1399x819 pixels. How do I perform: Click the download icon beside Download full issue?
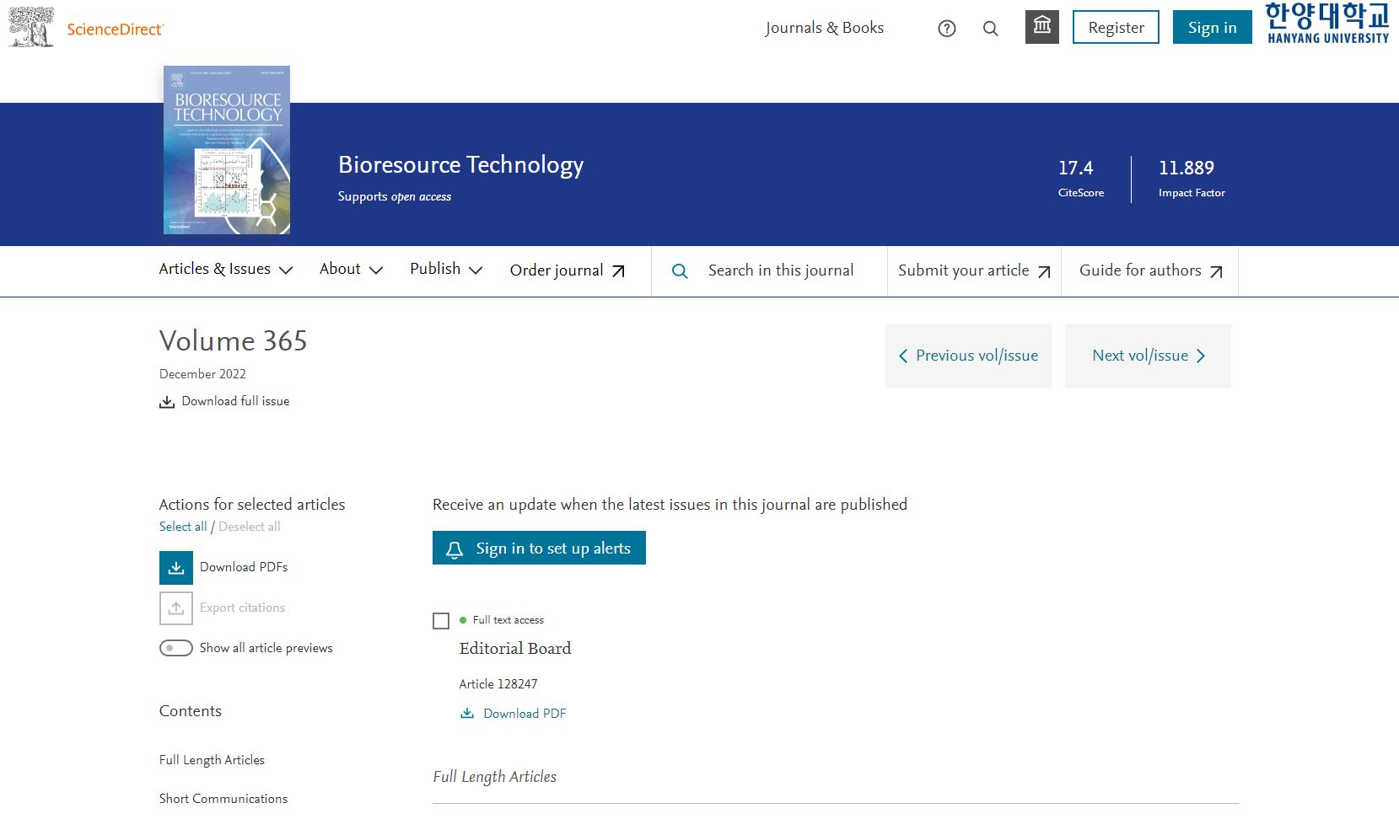[x=167, y=402]
